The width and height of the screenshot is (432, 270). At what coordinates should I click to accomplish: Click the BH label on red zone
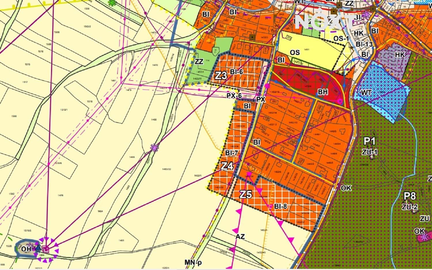click(323, 92)
